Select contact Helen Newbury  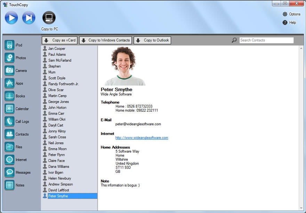[59, 178]
